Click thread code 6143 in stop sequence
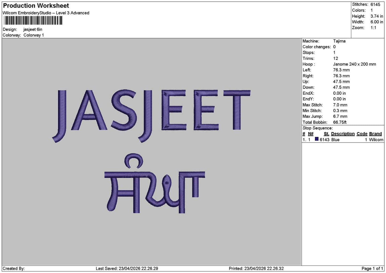 325,140
